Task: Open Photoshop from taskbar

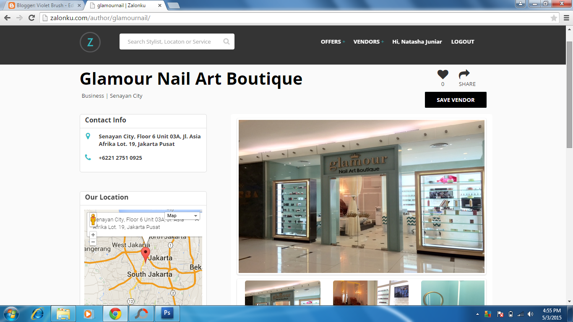Action: point(167,314)
